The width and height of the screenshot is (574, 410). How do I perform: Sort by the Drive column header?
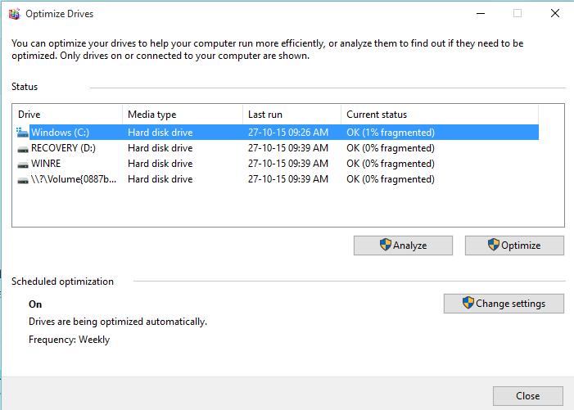pyautogui.click(x=67, y=115)
